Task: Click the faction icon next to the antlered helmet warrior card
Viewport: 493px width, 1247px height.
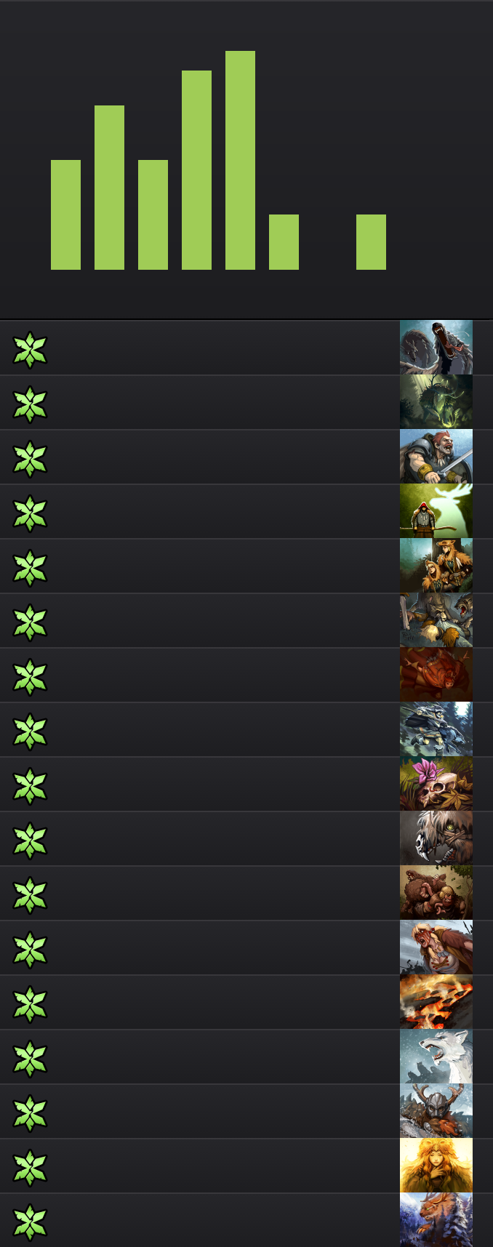Action: pyautogui.click(x=30, y=1113)
